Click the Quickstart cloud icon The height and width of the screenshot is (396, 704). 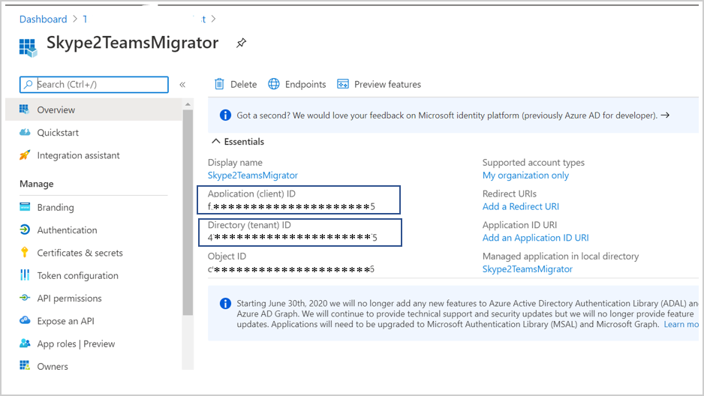pyautogui.click(x=25, y=132)
